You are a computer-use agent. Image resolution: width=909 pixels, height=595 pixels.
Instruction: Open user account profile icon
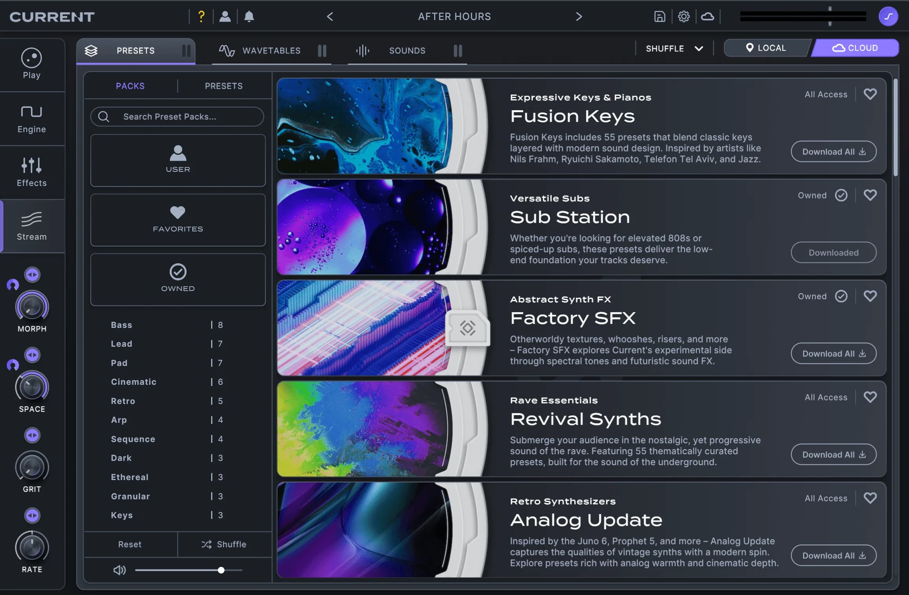pyautogui.click(x=225, y=16)
